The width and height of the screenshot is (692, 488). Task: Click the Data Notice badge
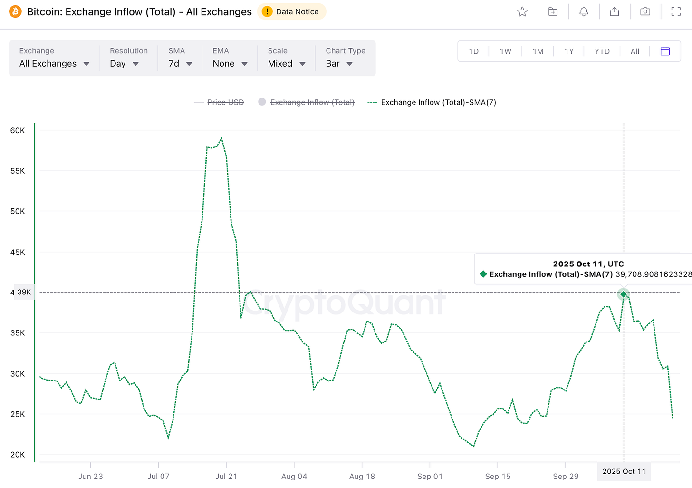pyautogui.click(x=291, y=12)
